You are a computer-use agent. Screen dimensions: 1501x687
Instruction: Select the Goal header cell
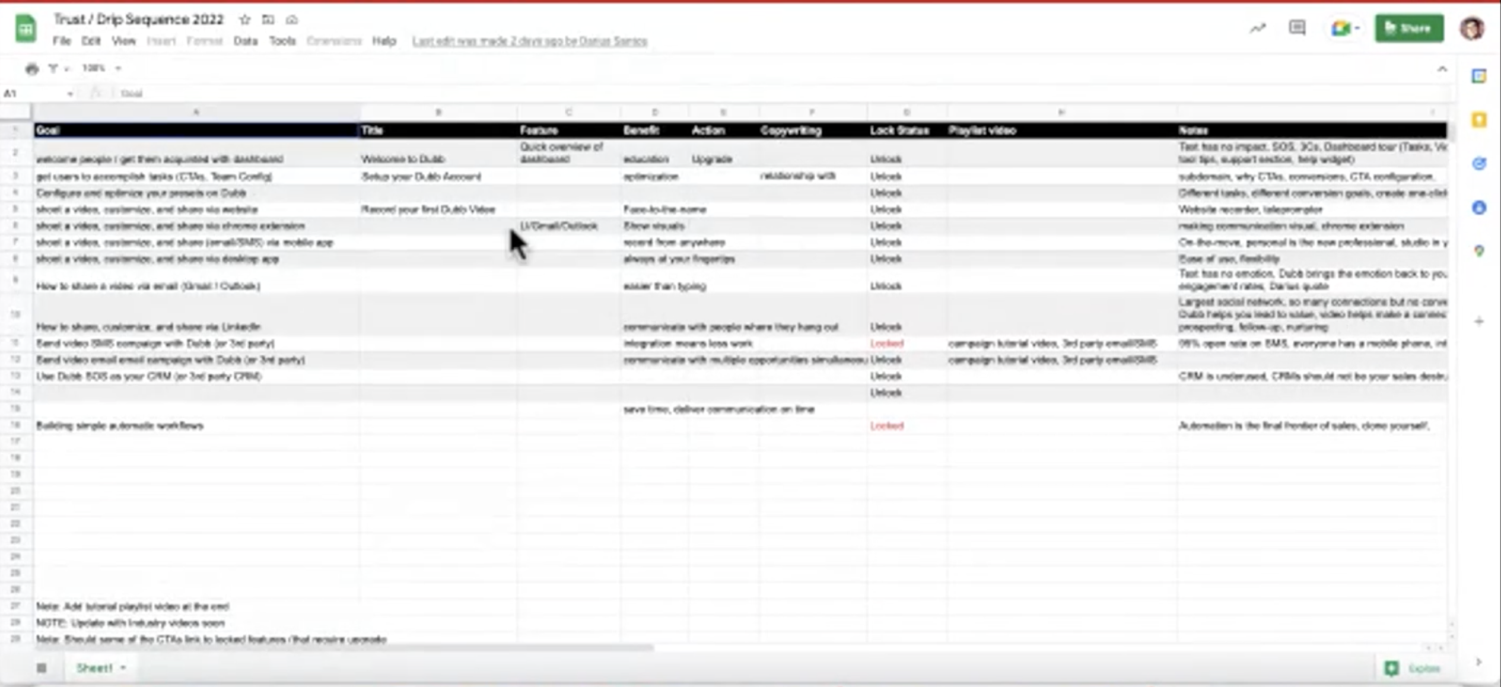click(196, 131)
